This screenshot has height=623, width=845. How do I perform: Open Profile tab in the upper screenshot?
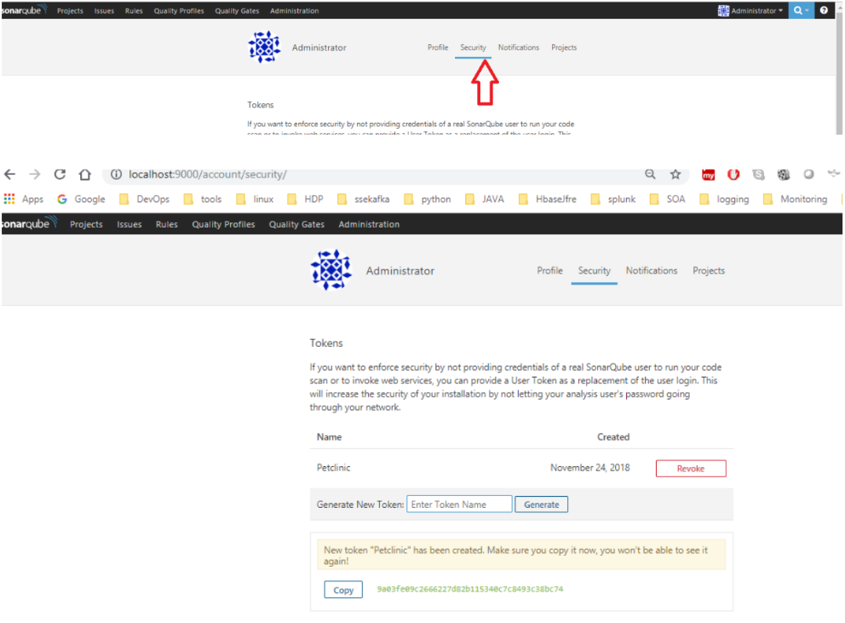point(438,48)
